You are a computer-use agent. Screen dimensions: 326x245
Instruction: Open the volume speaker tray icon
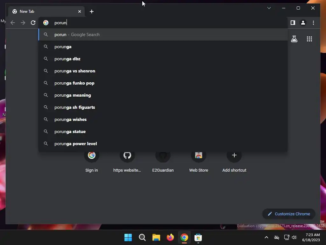pos(294,237)
